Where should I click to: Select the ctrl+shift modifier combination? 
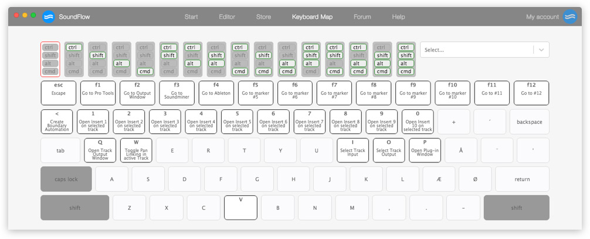(168, 59)
